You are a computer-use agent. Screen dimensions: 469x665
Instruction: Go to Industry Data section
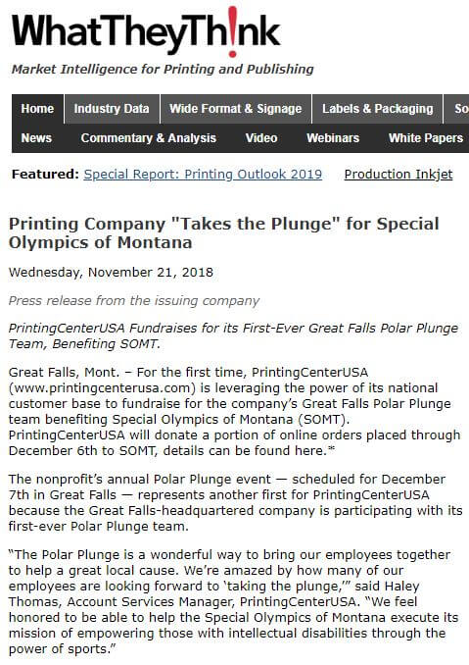pos(112,109)
